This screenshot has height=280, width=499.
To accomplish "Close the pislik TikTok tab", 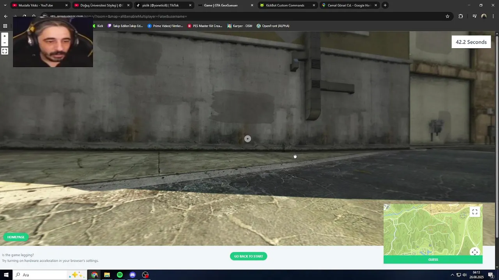I will tap(190, 5).
